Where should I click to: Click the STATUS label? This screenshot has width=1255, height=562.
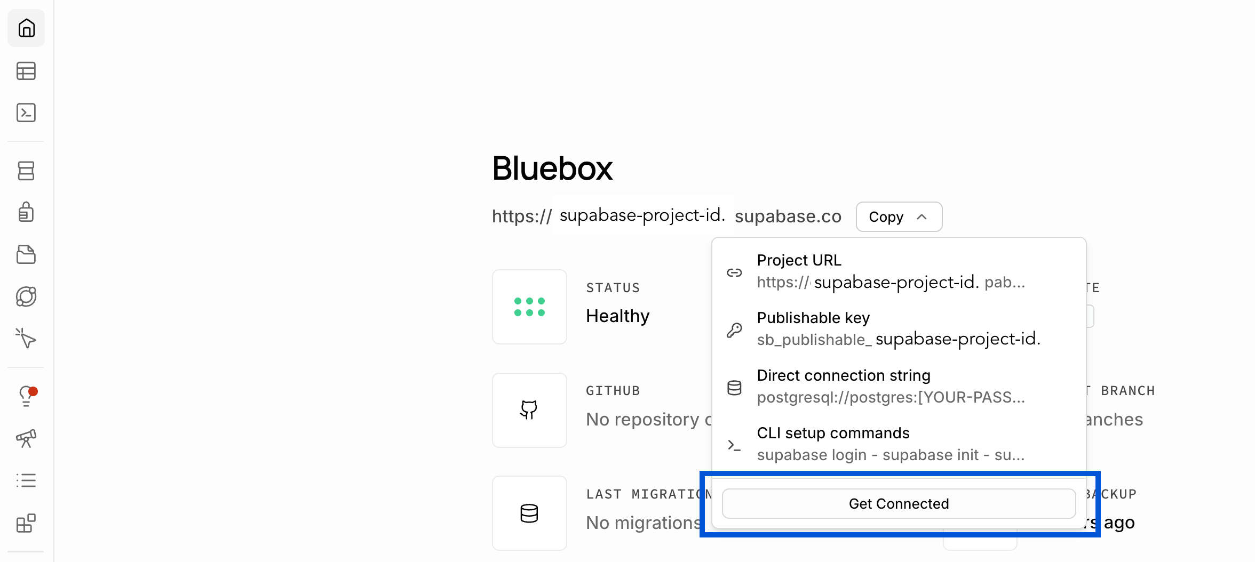click(613, 288)
